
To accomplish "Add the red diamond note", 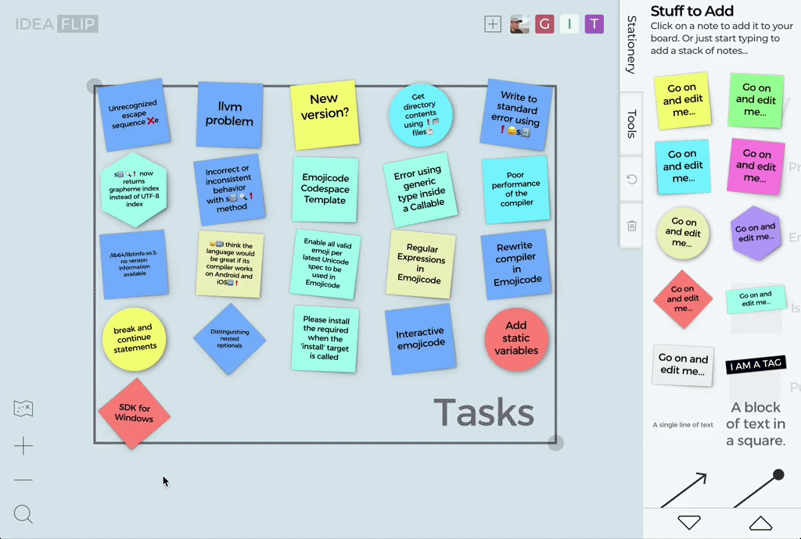I will [682, 299].
